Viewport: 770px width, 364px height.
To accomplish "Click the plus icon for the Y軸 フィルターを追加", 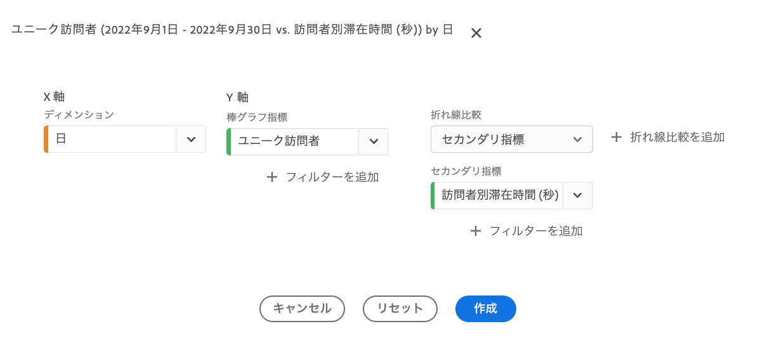I will coord(272,177).
